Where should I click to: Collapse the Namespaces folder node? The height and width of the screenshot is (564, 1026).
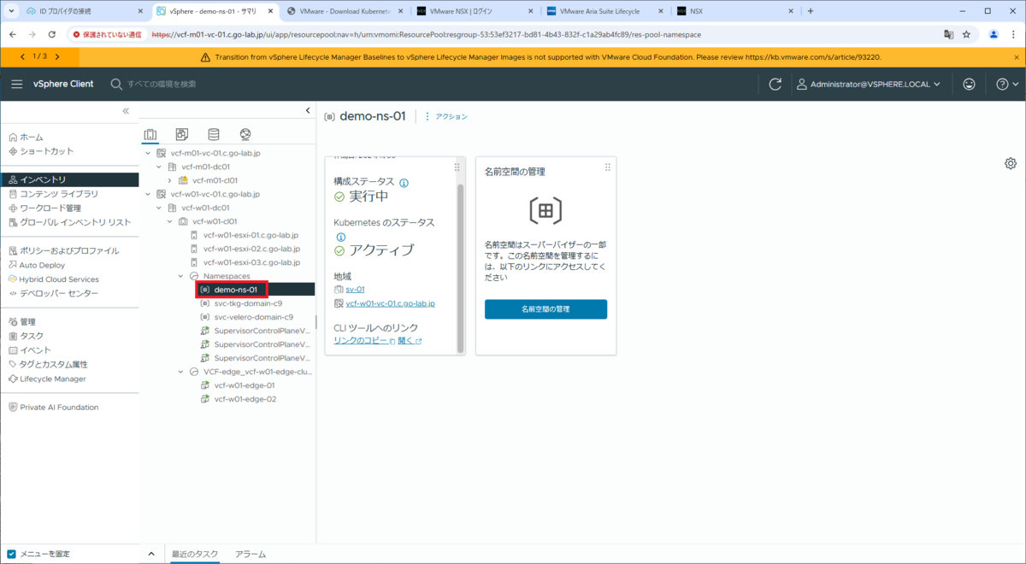(x=180, y=276)
